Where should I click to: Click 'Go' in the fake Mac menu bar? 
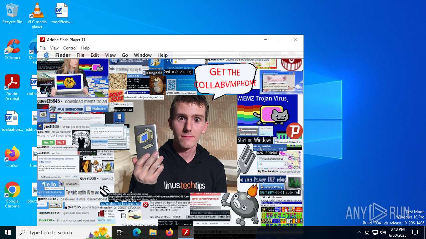coord(125,55)
